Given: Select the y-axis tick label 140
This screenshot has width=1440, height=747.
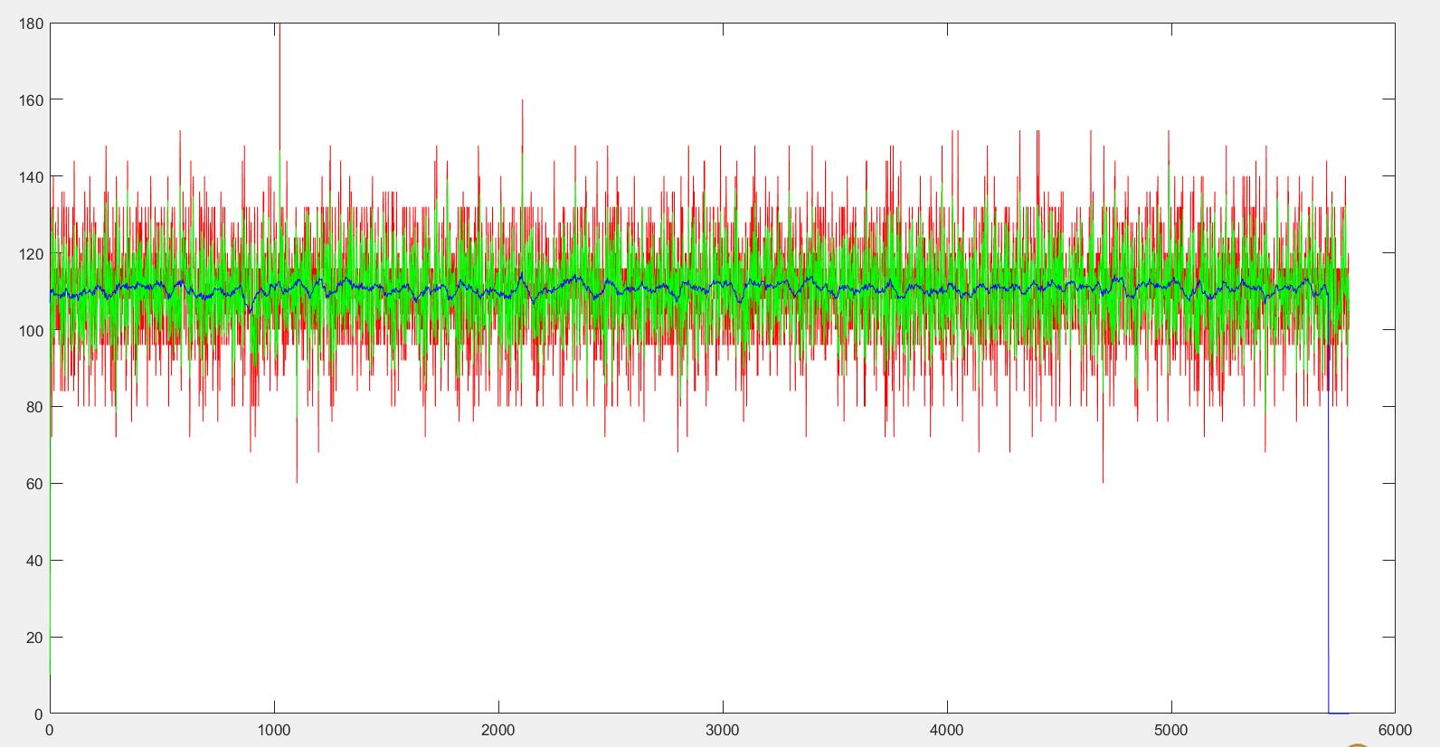Looking at the screenshot, I should pos(31,177).
